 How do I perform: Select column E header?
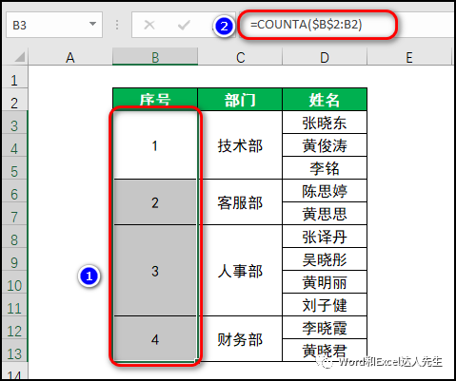click(x=409, y=57)
